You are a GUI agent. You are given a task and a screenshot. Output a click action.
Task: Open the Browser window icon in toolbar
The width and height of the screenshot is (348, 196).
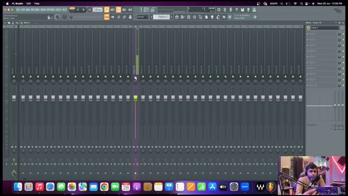pos(200,17)
